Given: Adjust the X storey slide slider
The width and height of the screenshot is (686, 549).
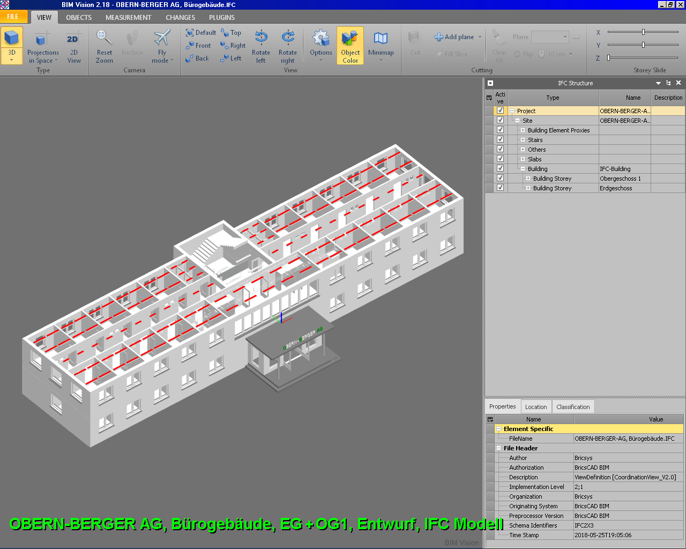Looking at the screenshot, I should (x=643, y=32).
